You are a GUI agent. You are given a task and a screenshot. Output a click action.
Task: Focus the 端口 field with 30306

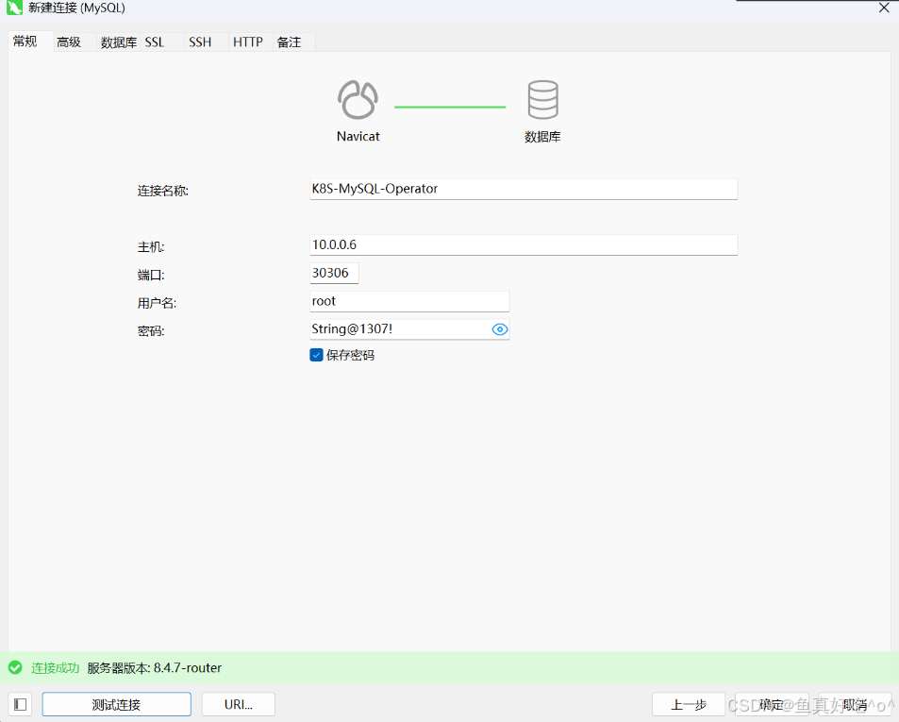pyautogui.click(x=334, y=274)
